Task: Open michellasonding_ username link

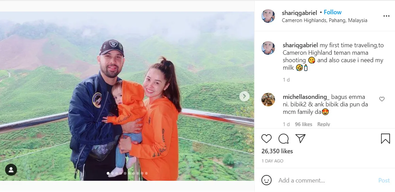Action: [306, 97]
